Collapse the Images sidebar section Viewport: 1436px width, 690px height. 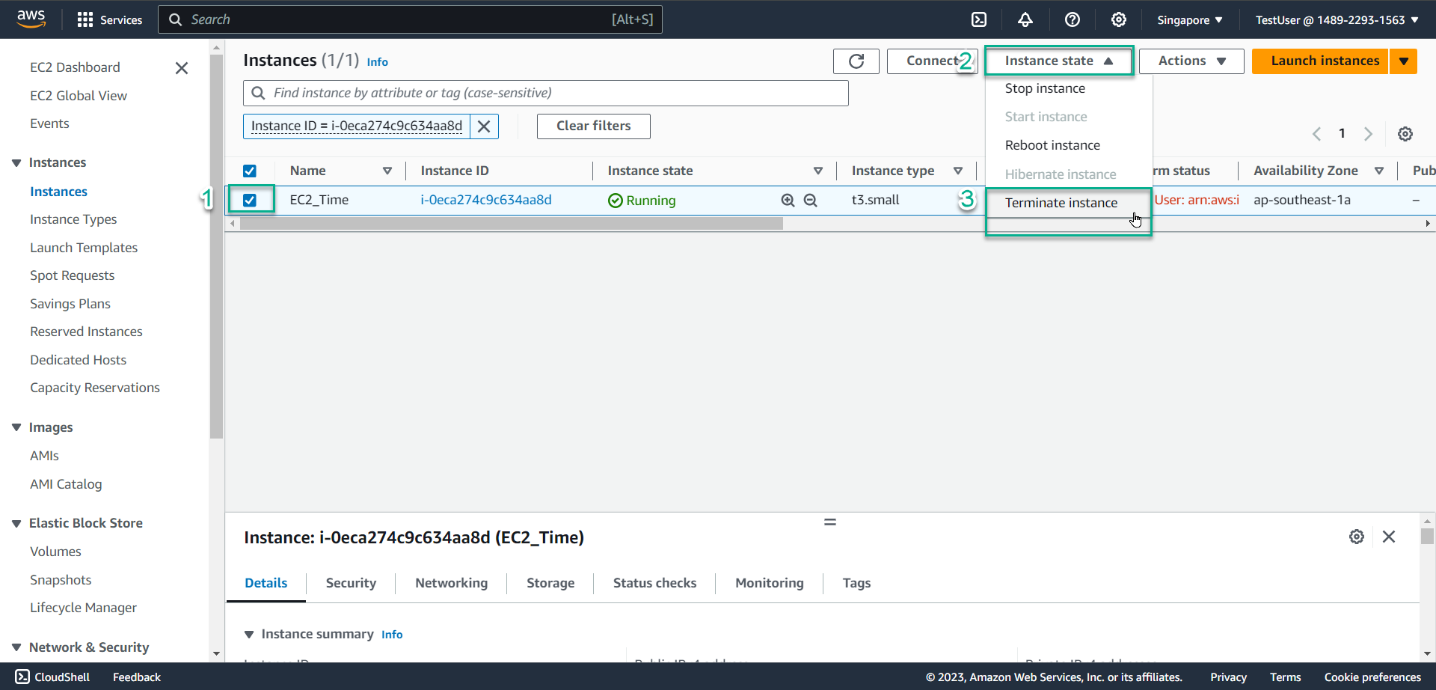(16, 427)
